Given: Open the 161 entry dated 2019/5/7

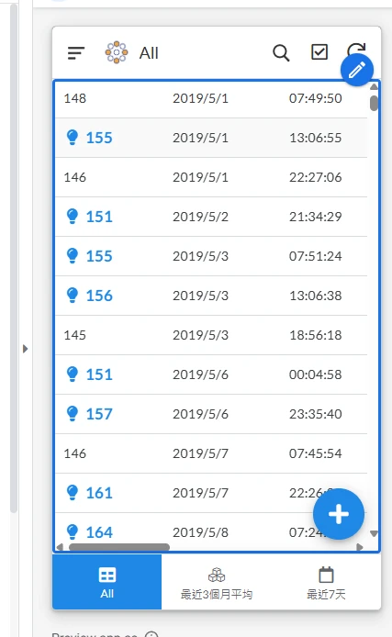Looking at the screenshot, I should [211, 493].
